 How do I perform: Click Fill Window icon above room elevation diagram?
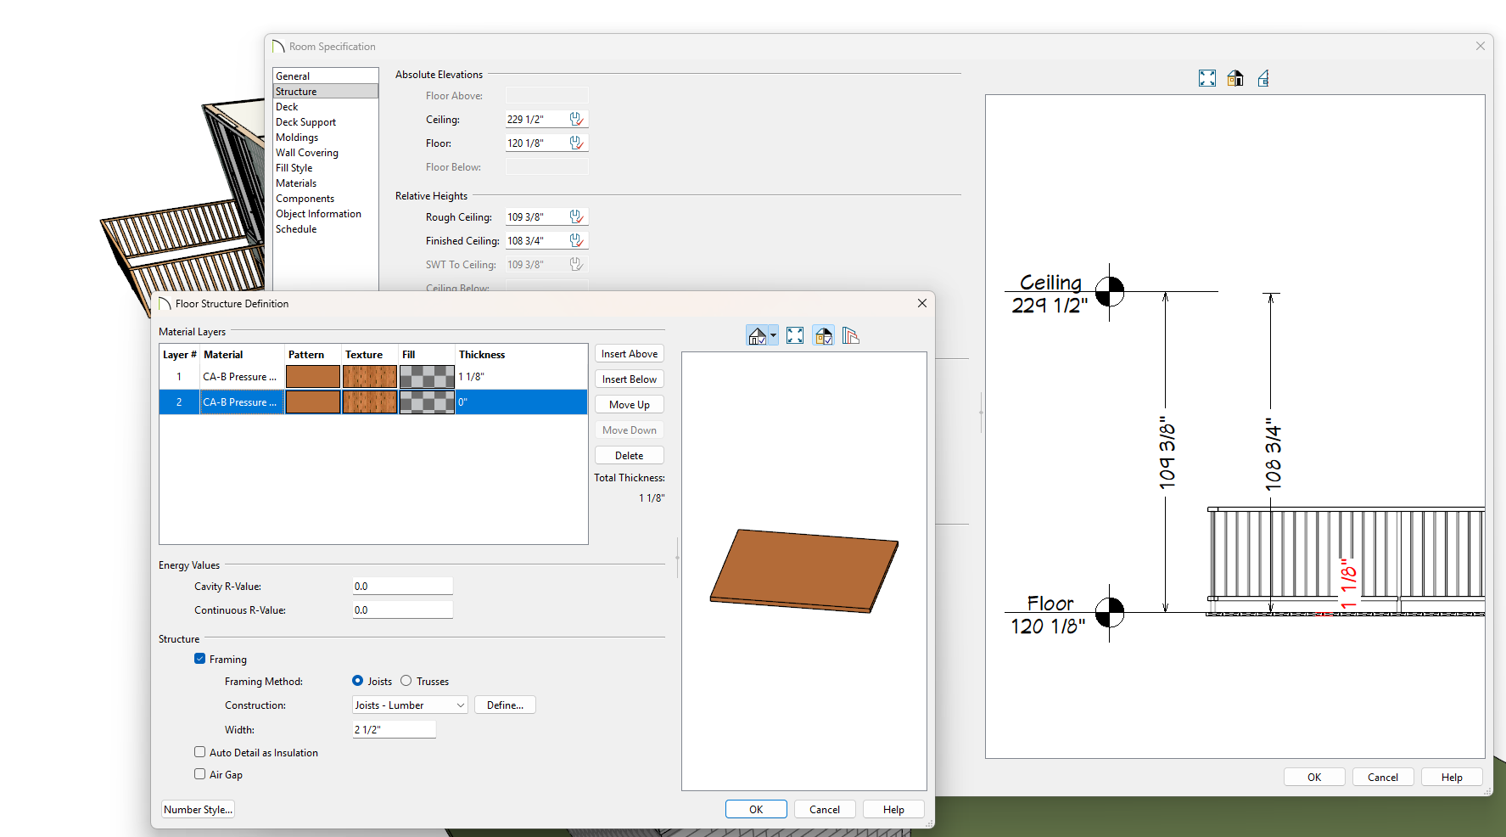(1206, 79)
